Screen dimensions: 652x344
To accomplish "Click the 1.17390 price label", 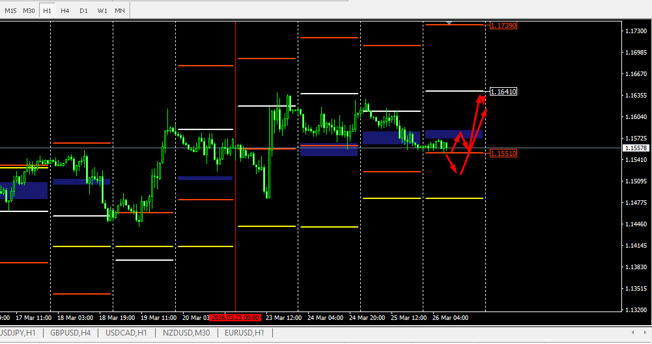I will (503, 25).
